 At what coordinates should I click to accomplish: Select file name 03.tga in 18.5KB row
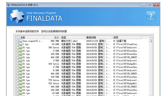(x=26, y=93)
